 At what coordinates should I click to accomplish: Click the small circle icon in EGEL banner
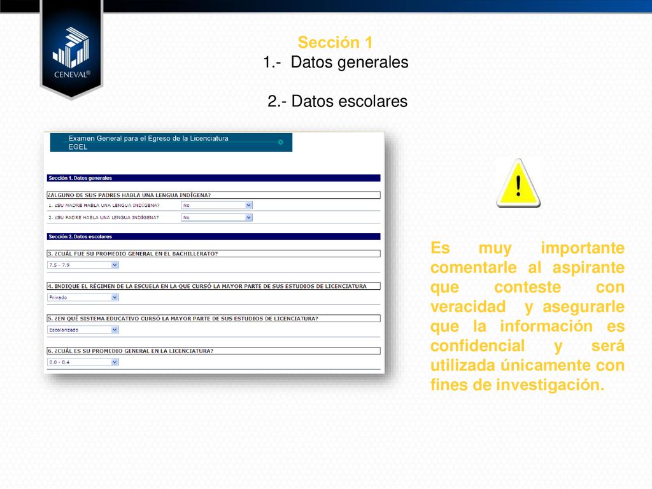point(281,142)
